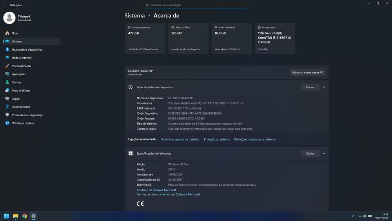Open the Personalização brush icon
This screenshot has width=392, height=221.
[x=7, y=66]
